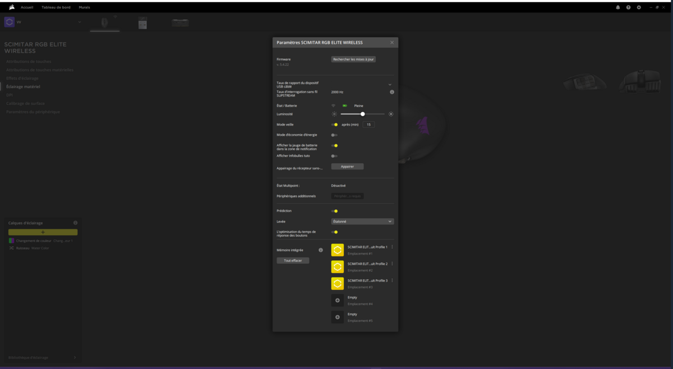
Task: Select the keyboard device thumbnail
Action: (x=180, y=22)
